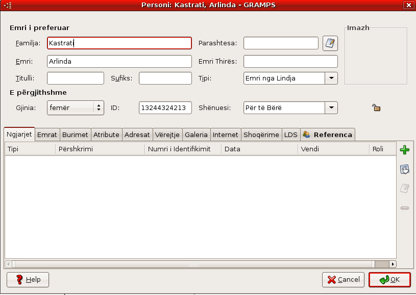Sort by the Vendi column header

[x=333, y=149]
